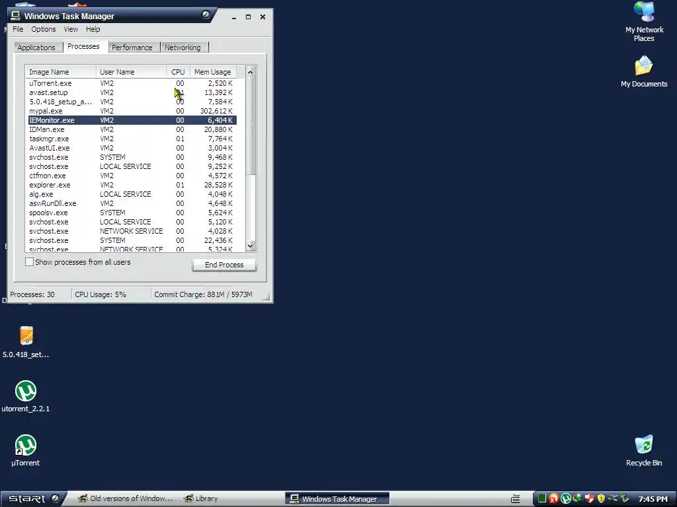
Task: Select the taskmgr.exe process row
Action: [x=132, y=139]
